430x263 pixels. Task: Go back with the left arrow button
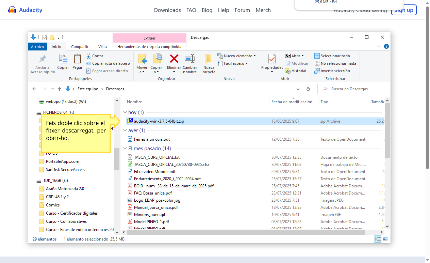(x=34, y=89)
